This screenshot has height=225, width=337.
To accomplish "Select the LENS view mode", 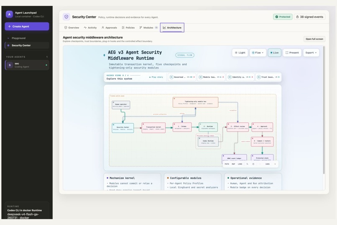I will (x=240, y=164).
